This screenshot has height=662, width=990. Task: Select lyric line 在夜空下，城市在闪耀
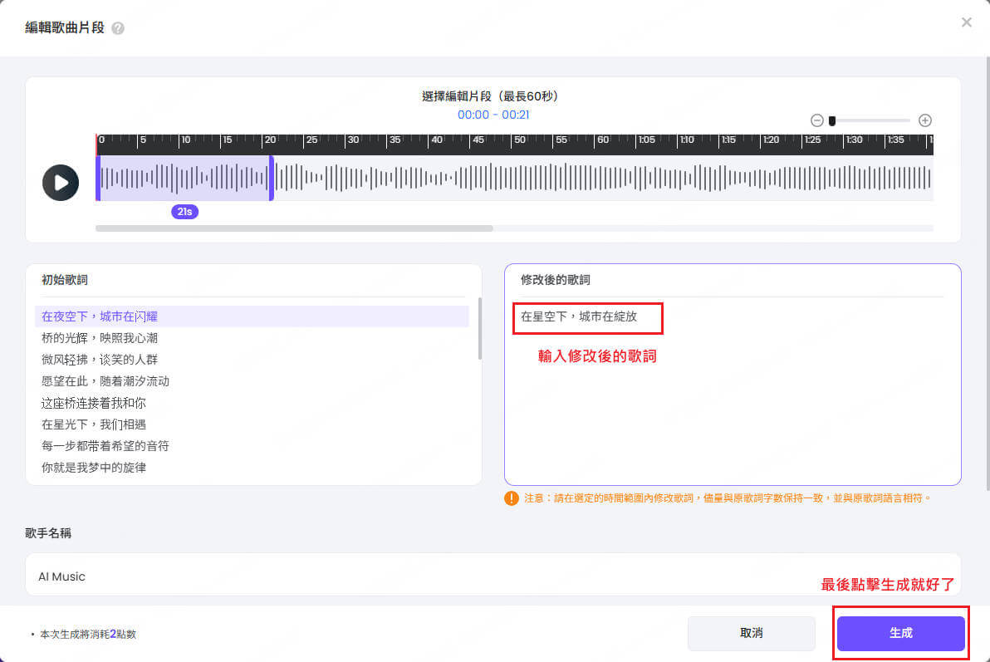[x=100, y=316]
